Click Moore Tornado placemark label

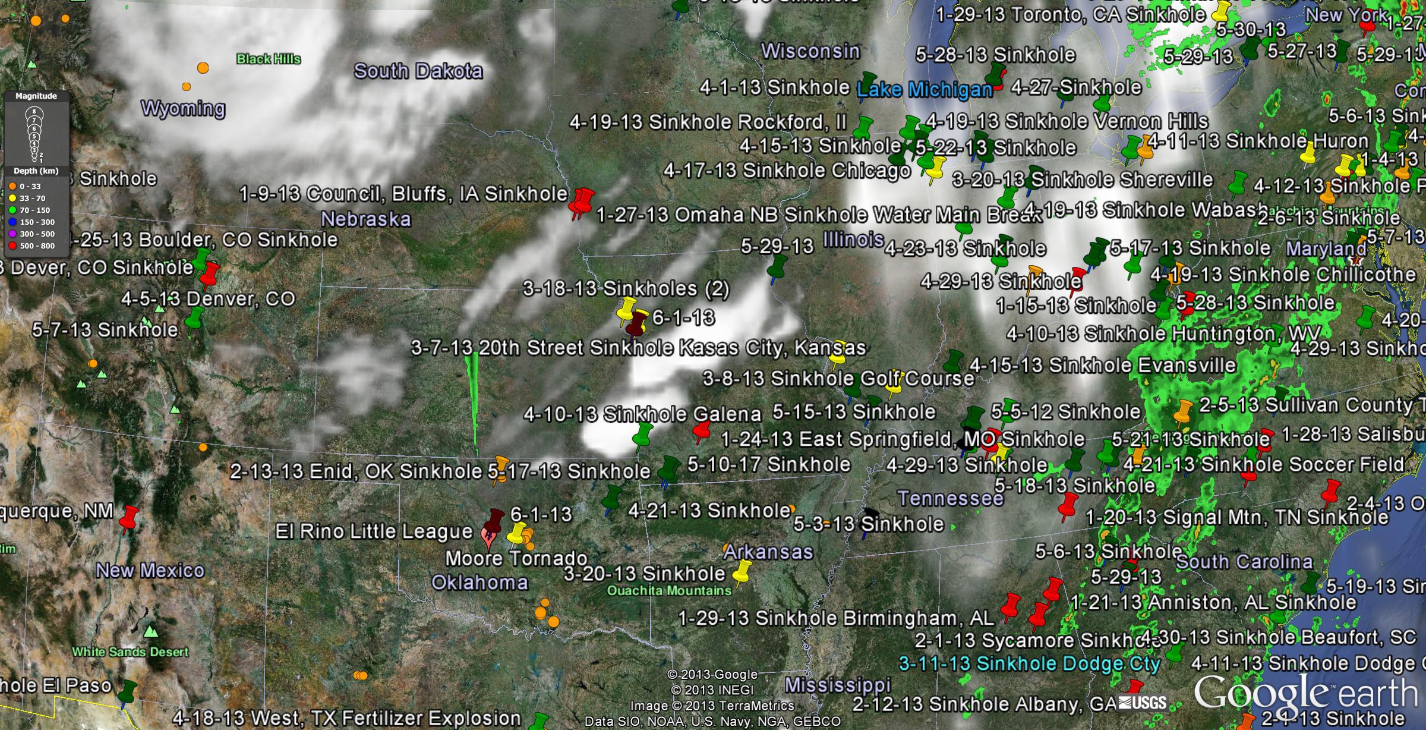(x=516, y=558)
